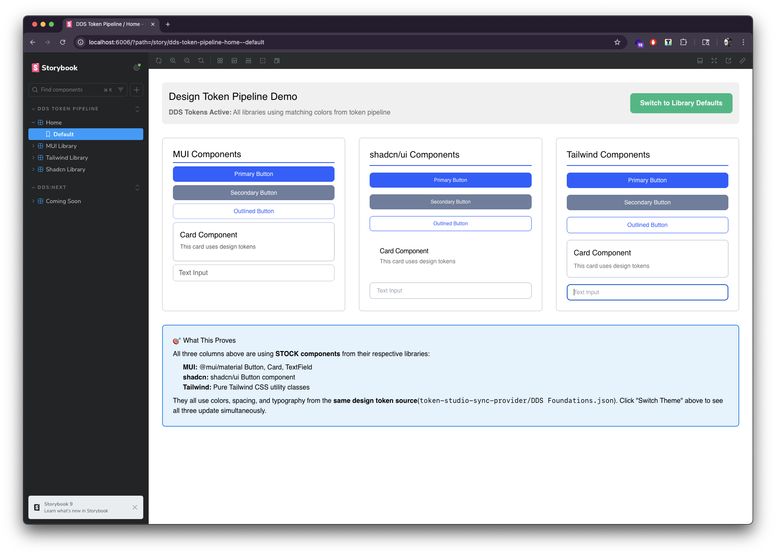Toggle element outlines on the preview
The width and height of the screenshot is (776, 555).
263,61
